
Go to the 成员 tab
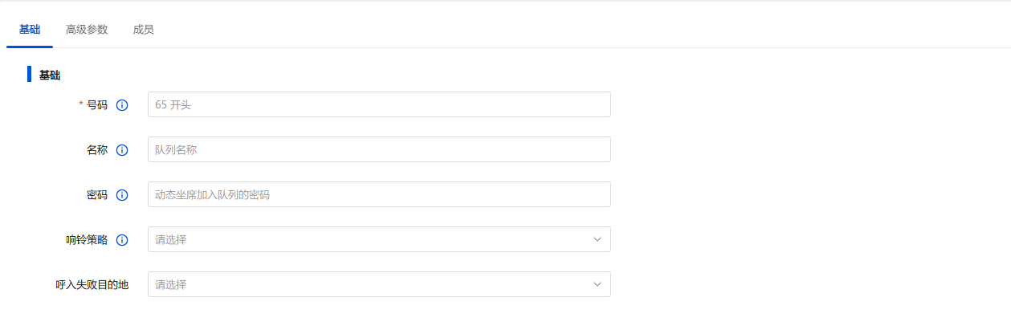pyautogui.click(x=144, y=30)
